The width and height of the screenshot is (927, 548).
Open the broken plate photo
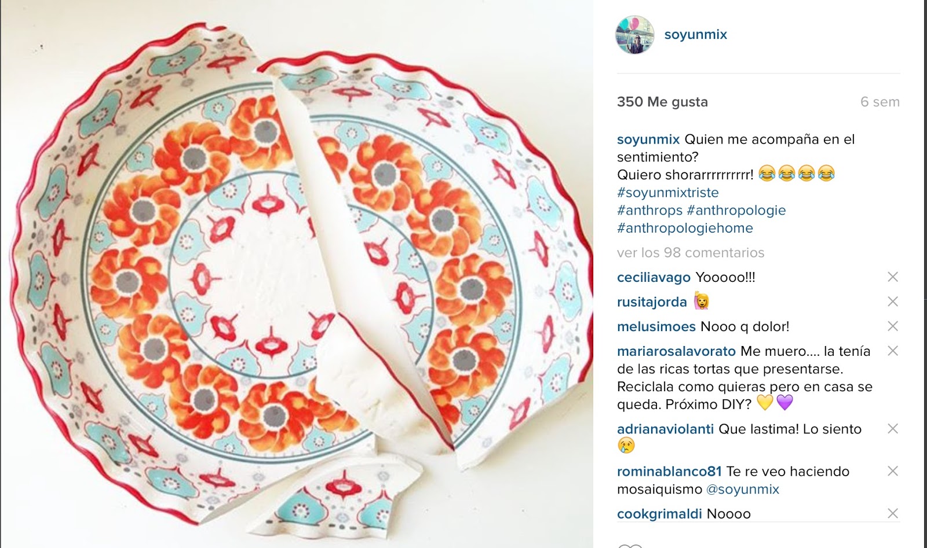pos(297,274)
